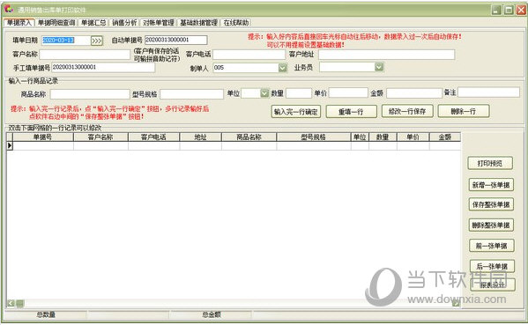Go to next bill with 后一张单据
This screenshot has height=325, width=528.
point(492,266)
